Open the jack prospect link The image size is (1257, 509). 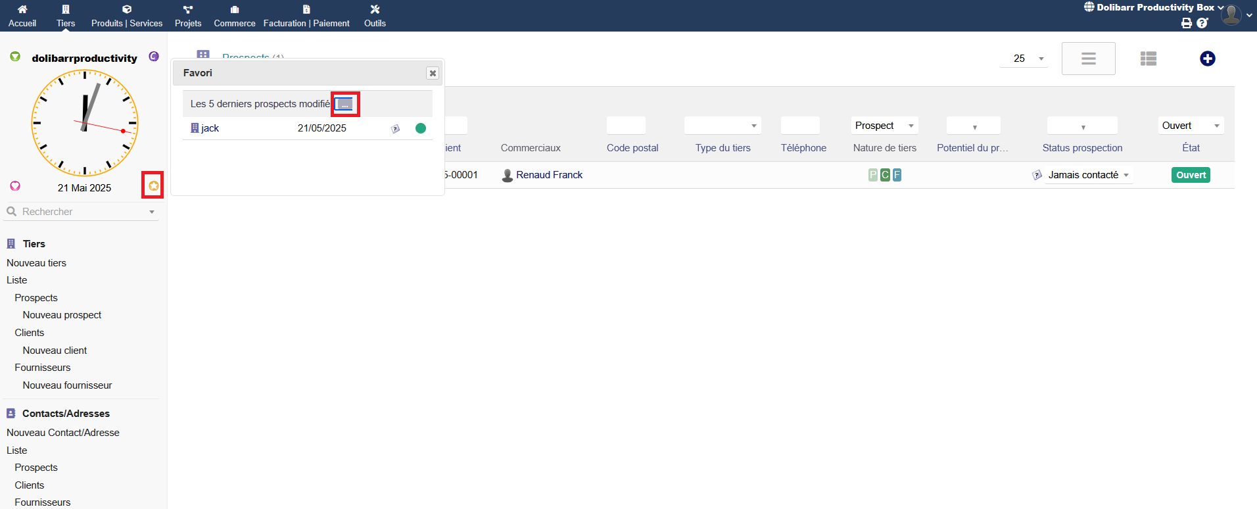click(x=210, y=128)
